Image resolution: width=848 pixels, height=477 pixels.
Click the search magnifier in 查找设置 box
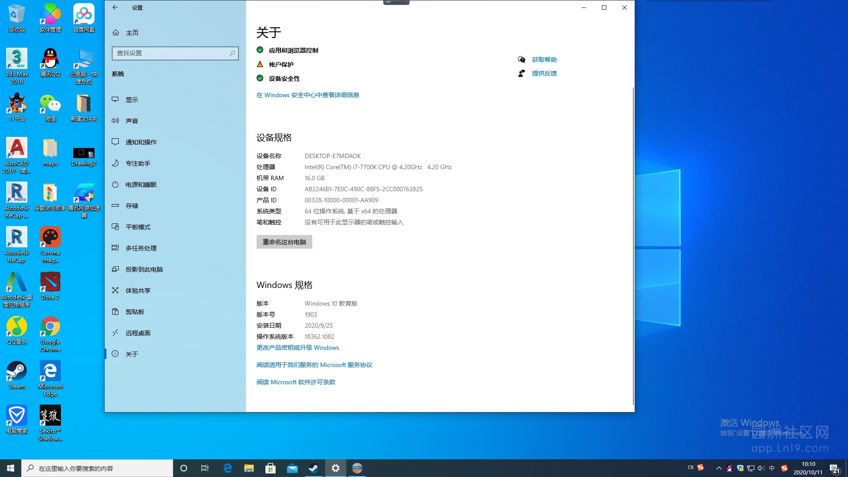[232, 53]
